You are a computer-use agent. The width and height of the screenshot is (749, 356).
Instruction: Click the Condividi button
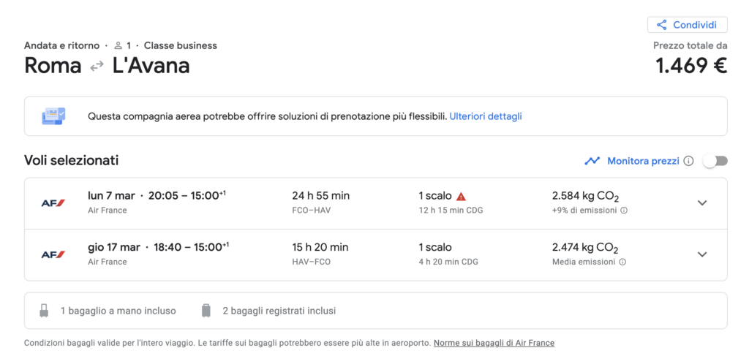click(x=688, y=25)
